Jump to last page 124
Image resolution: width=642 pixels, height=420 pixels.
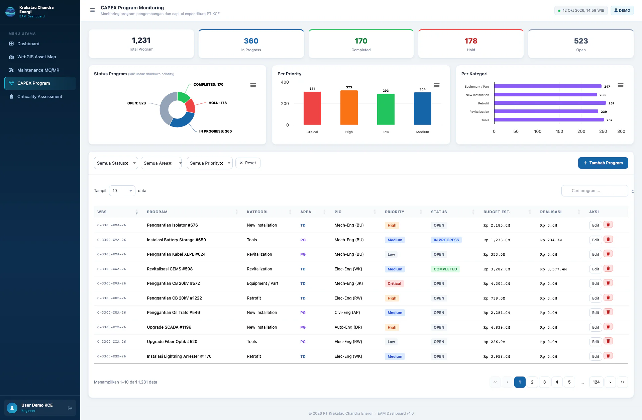pyautogui.click(x=596, y=382)
